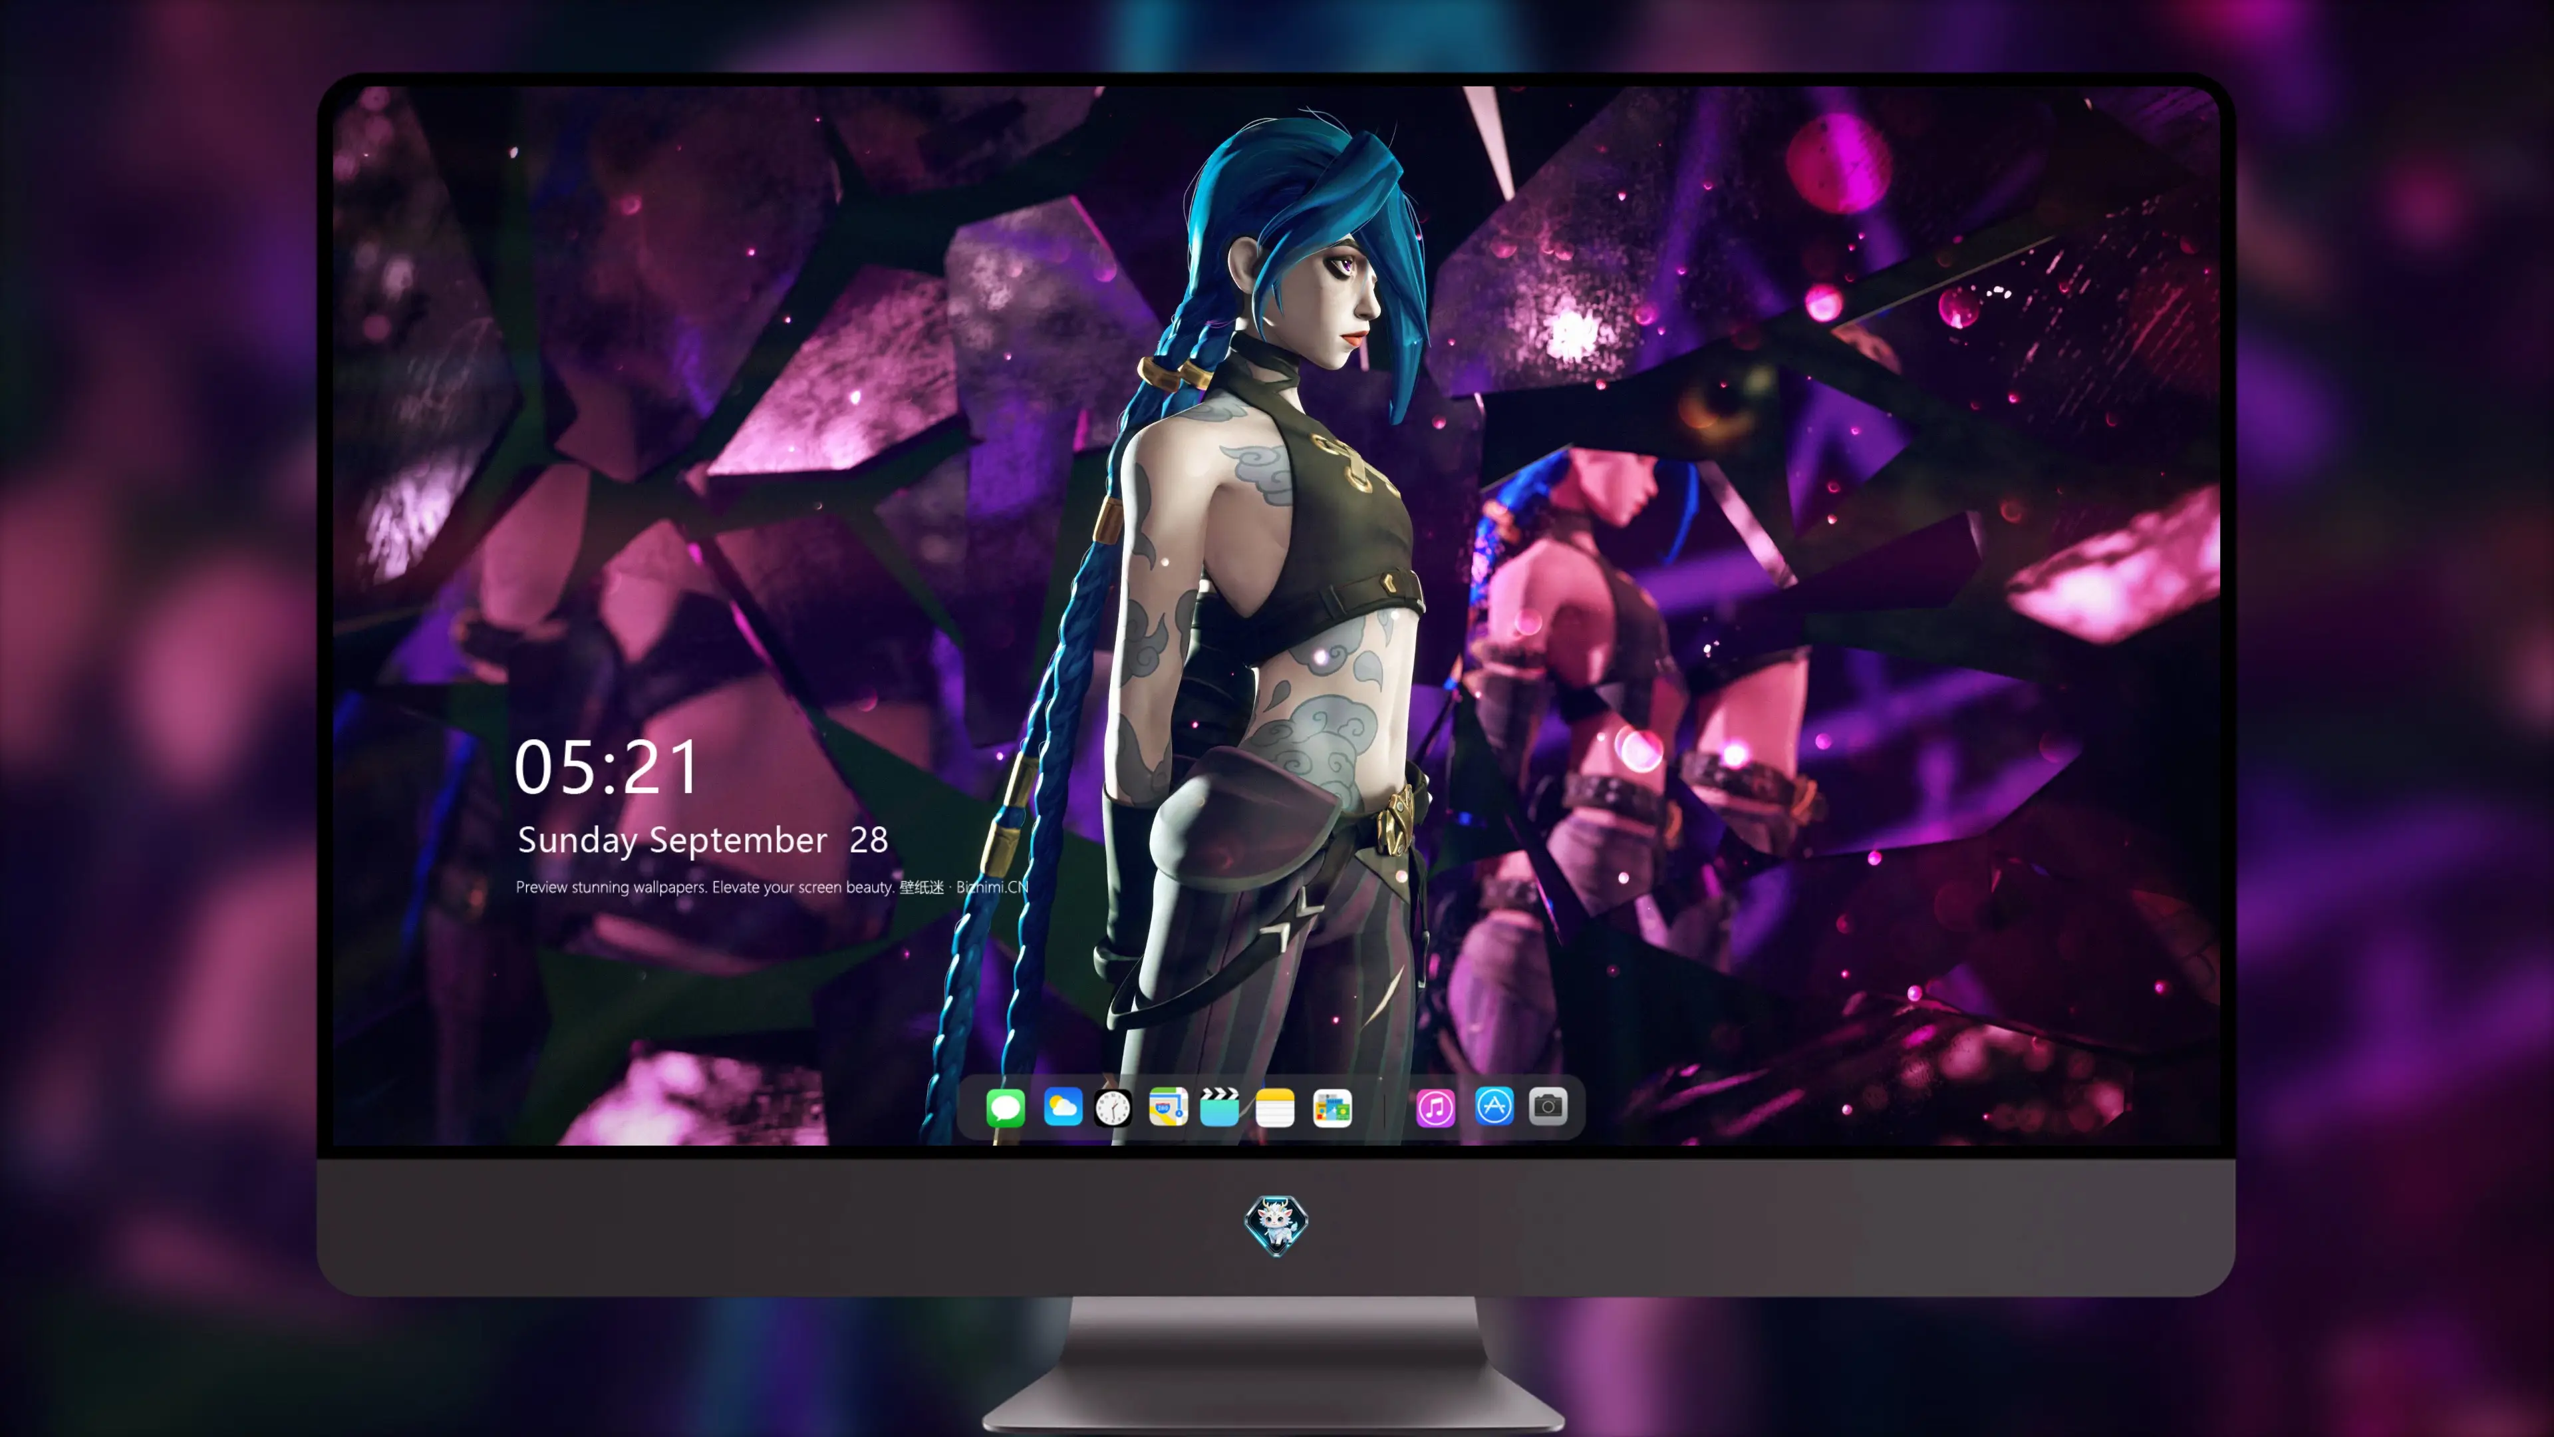Open the blue App Store icon
2554x1437 pixels.
point(1494,1107)
